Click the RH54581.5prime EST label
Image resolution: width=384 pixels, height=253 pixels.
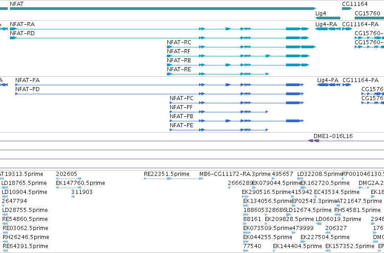(357, 211)
